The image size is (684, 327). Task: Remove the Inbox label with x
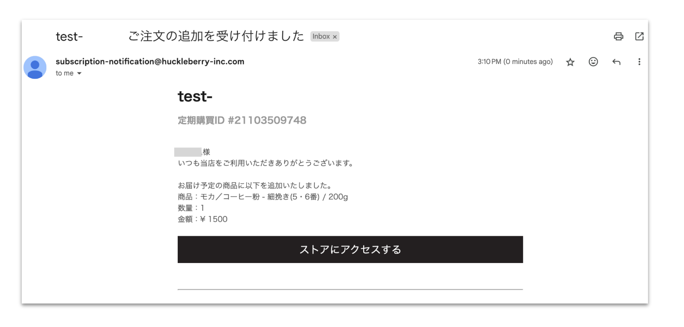[x=335, y=37]
